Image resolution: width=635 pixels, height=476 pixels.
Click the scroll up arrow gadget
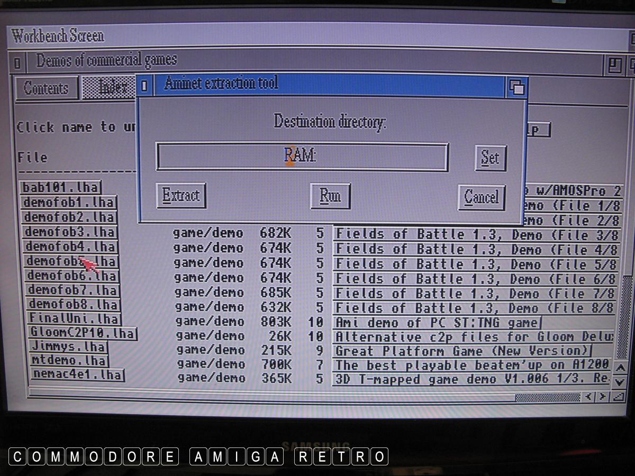[x=621, y=368]
